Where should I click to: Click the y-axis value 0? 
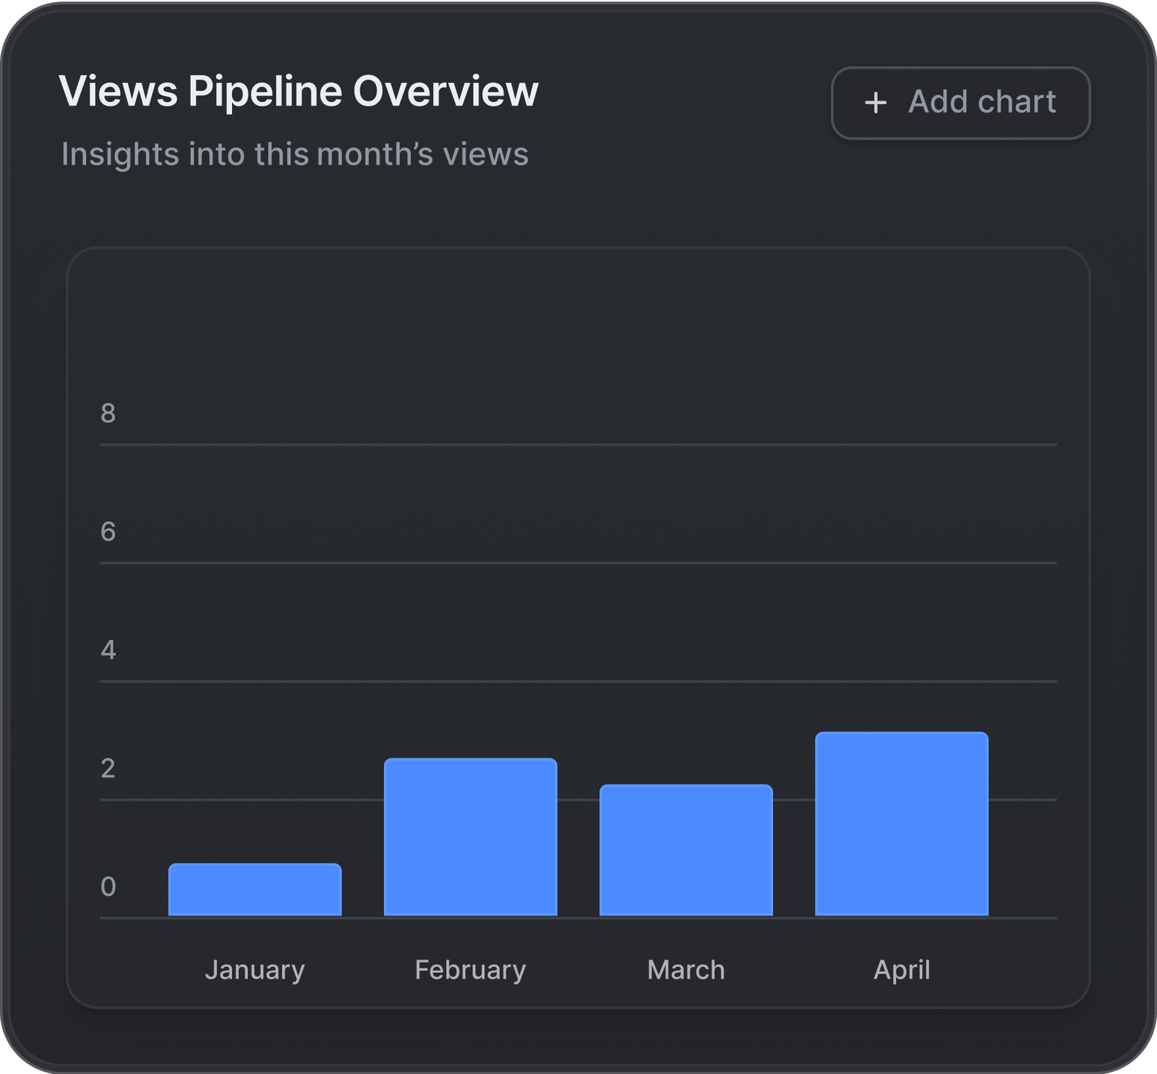coord(108,887)
